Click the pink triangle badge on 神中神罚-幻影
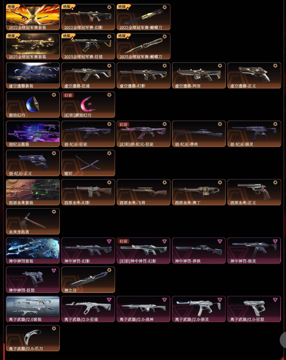286x360 pixels. (x=109, y=241)
